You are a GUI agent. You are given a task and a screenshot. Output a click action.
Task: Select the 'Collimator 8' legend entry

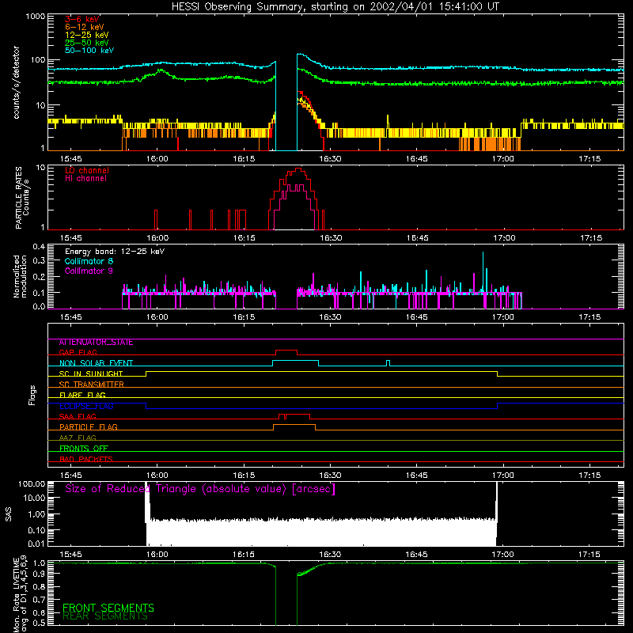(89, 261)
